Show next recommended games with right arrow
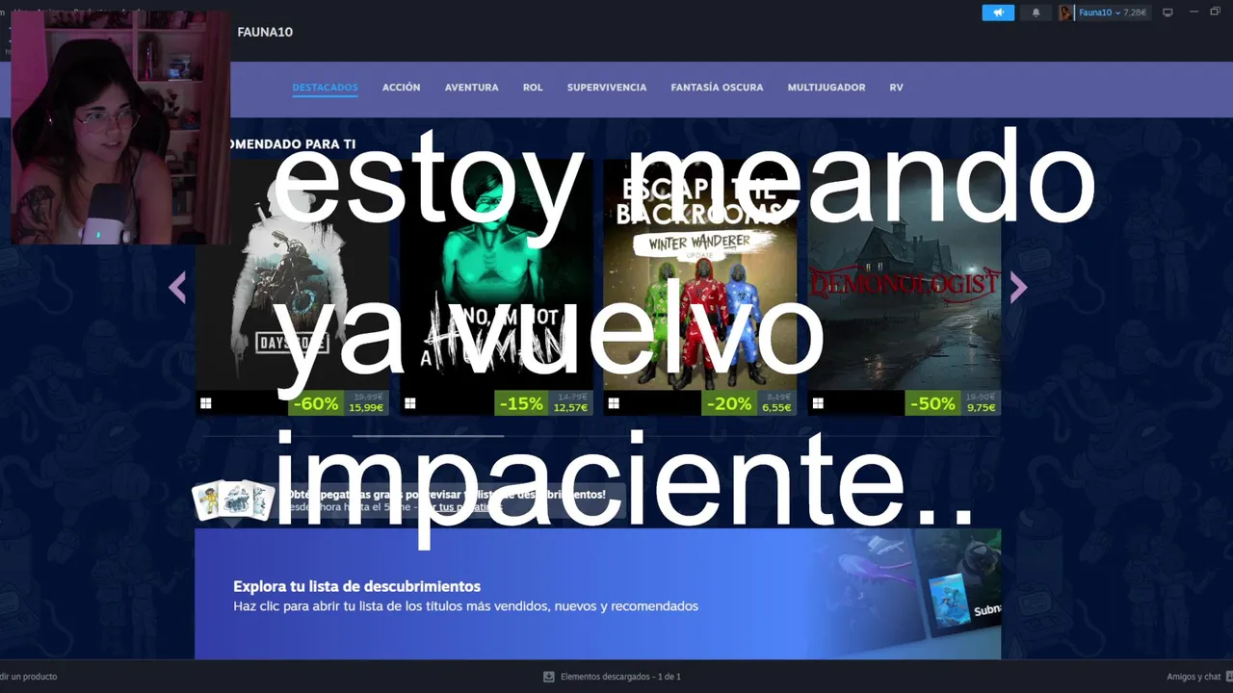The image size is (1233, 693). pos(1019,287)
